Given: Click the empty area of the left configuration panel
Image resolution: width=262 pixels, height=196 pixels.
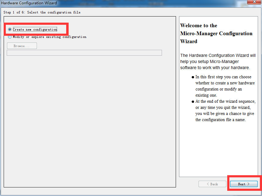Looking at the screenshot, I should coord(90,122).
